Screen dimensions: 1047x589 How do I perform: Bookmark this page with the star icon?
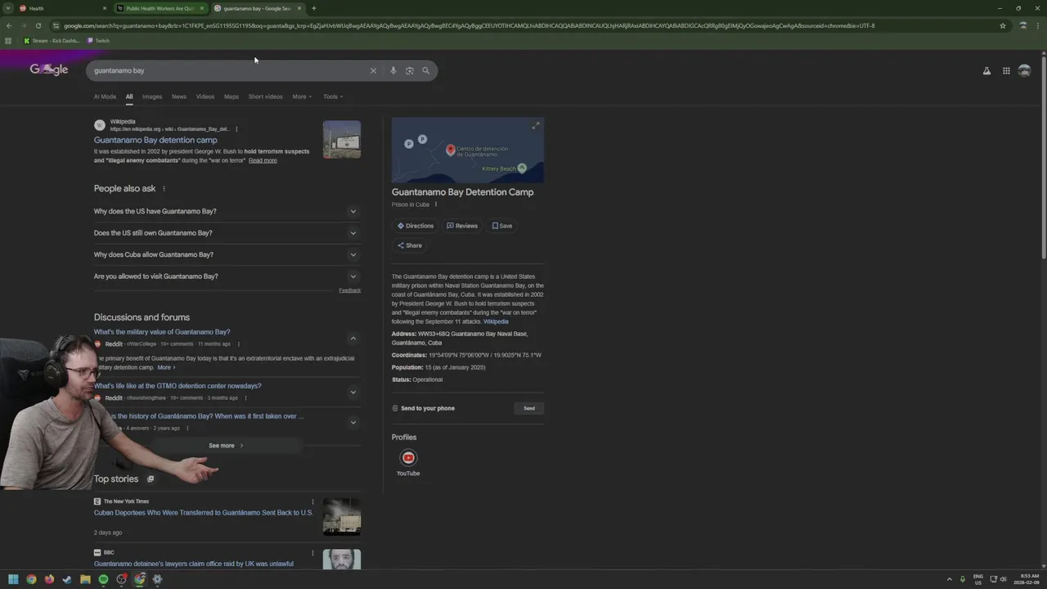pos(1003,25)
